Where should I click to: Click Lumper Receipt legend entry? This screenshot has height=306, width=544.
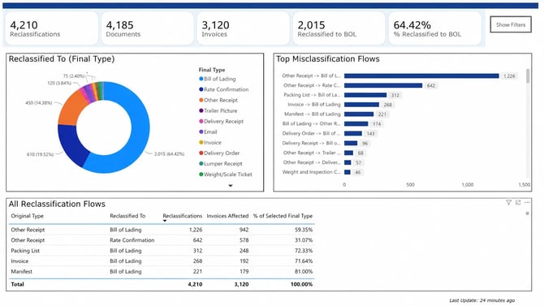coord(221,163)
